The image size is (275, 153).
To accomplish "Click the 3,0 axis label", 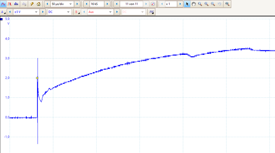I will pos(7,58).
